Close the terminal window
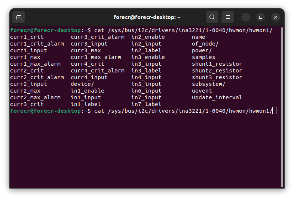The width and height of the screenshot is (294, 199). click(x=276, y=17)
